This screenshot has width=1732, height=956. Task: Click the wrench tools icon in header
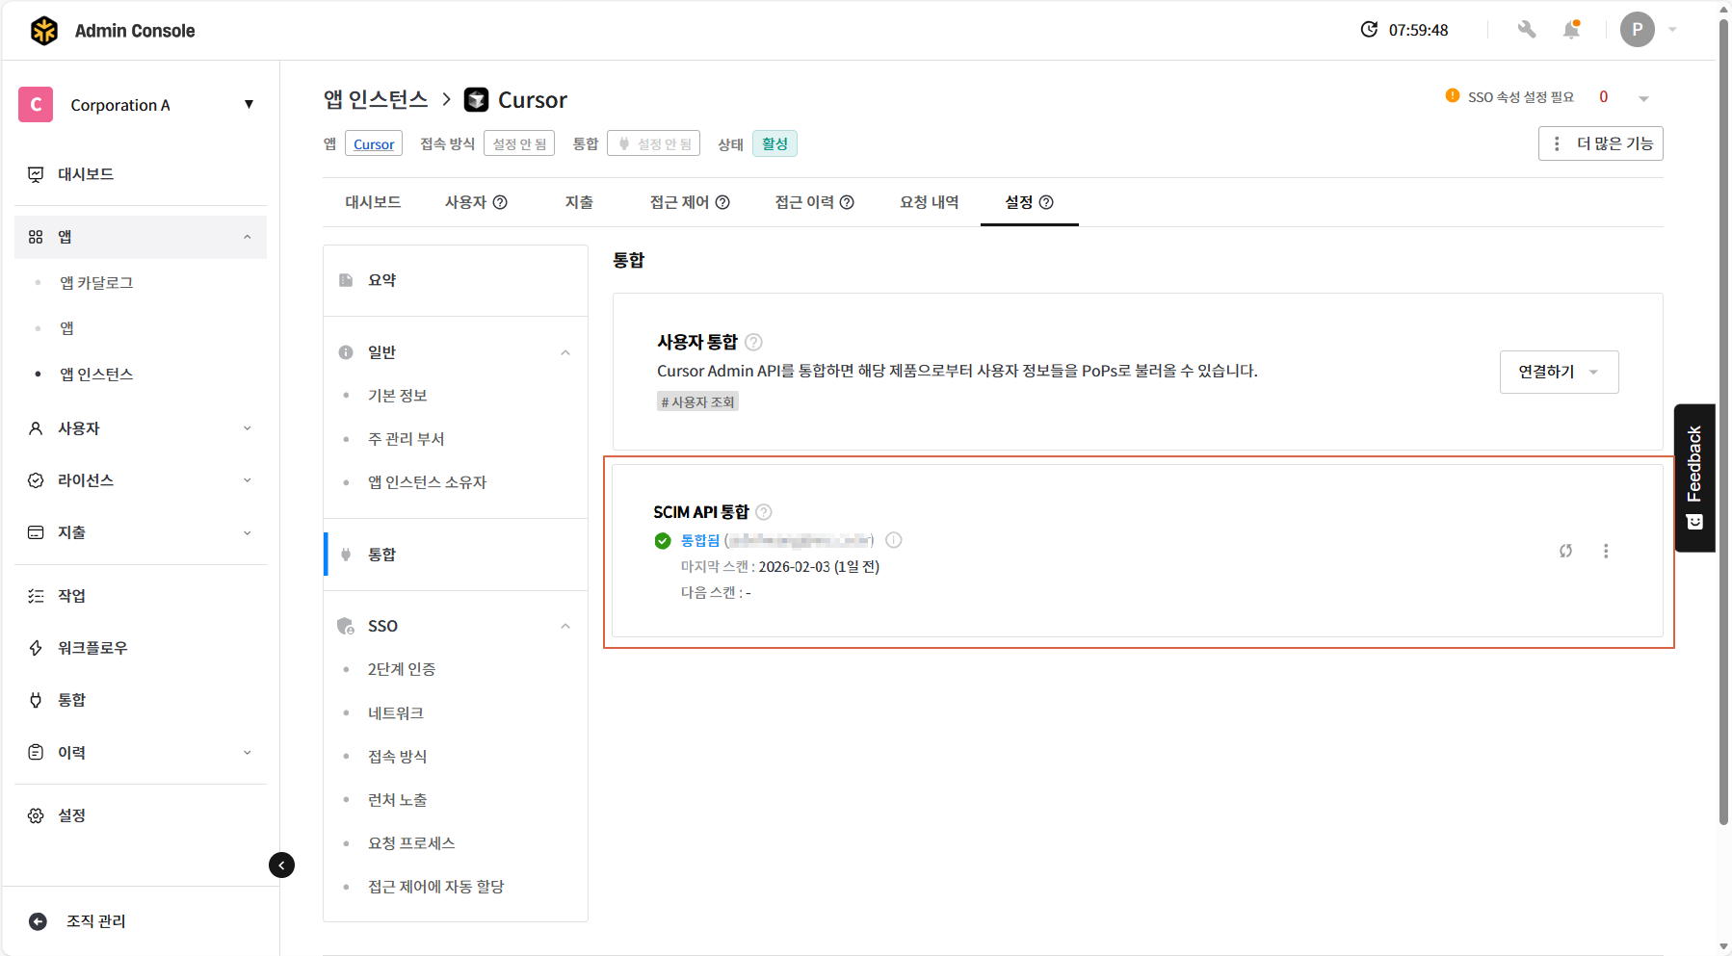pos(1526,30)
